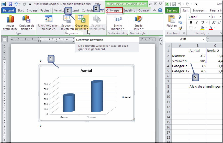Screen dimensions: 223x143
Task: Toggle Bold in Excel
Action: tap(191, 22)
